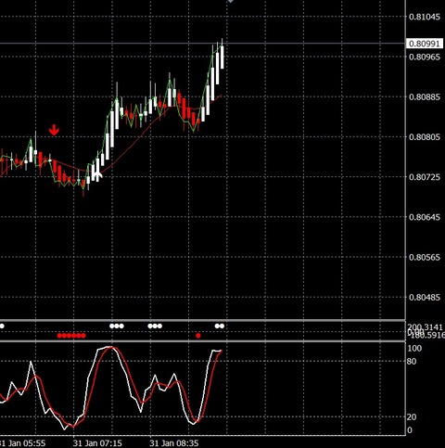
Task: Select the 0.80565 price axis label
Action: coord(425,257)
